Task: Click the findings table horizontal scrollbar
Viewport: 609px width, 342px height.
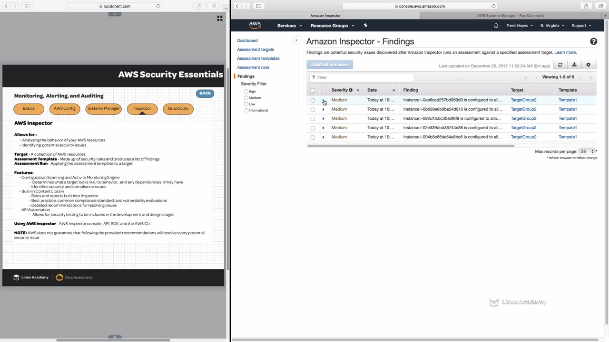Action: [411, 146]
